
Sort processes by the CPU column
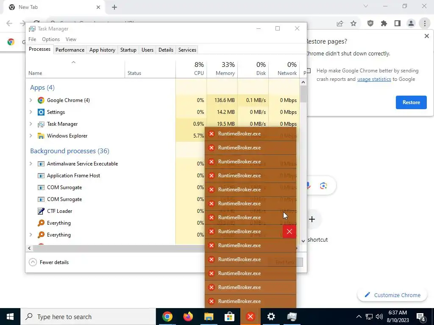[x=191, y=69]
